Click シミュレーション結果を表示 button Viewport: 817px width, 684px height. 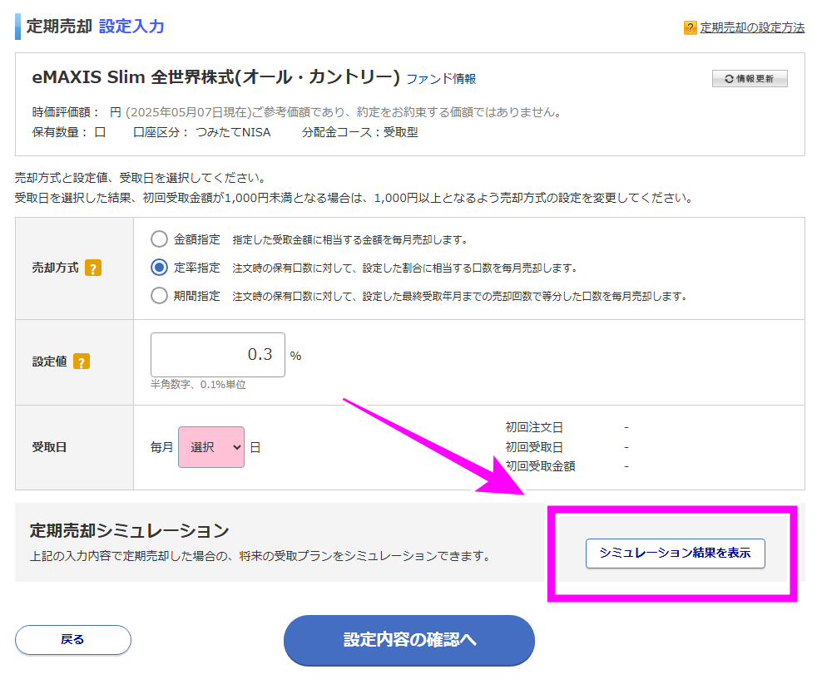[675, 553]
